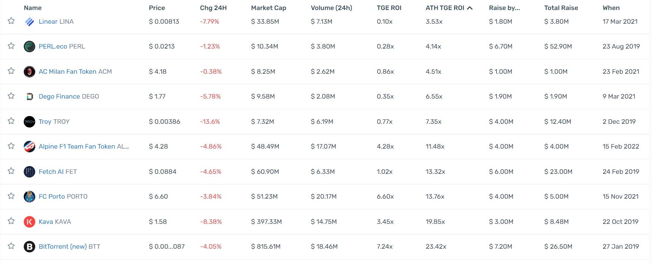Sort by Chg 24H column header
The image size is (652, 265).
tap(213, 8)
